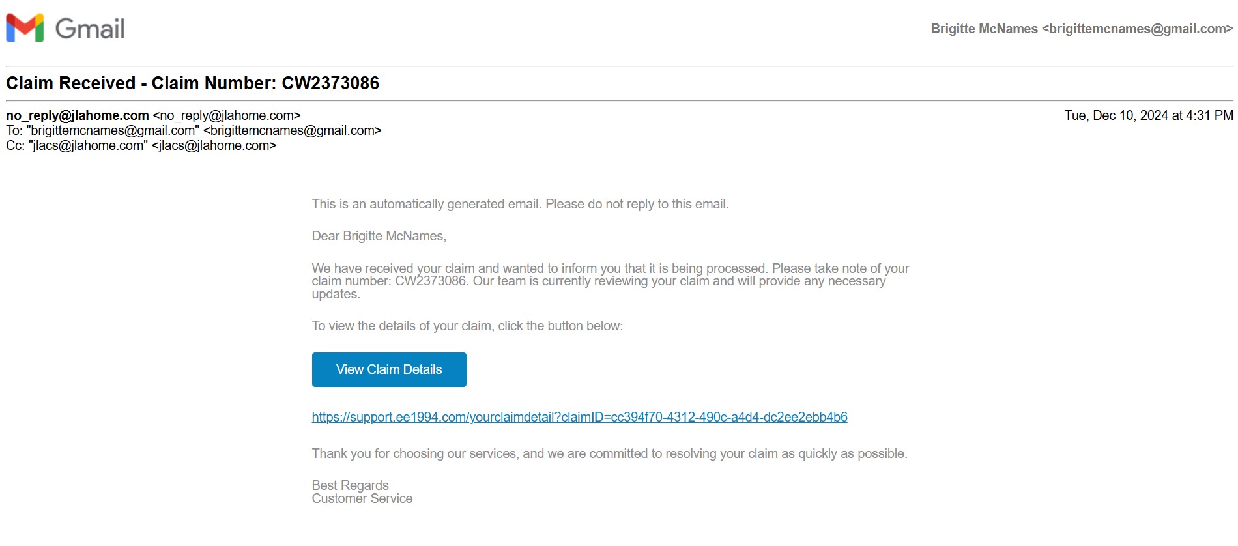Image resolution: width=1238 pixels, height=546 pixels.
Task: Click the Cc address jlacs@jlahome.com
Action: pyautogui.click(x=214, y=145)
